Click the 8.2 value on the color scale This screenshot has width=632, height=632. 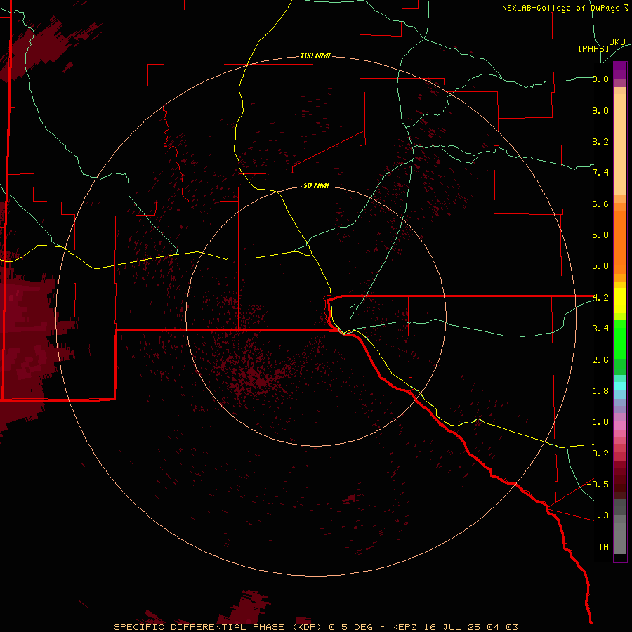(600, 141)
